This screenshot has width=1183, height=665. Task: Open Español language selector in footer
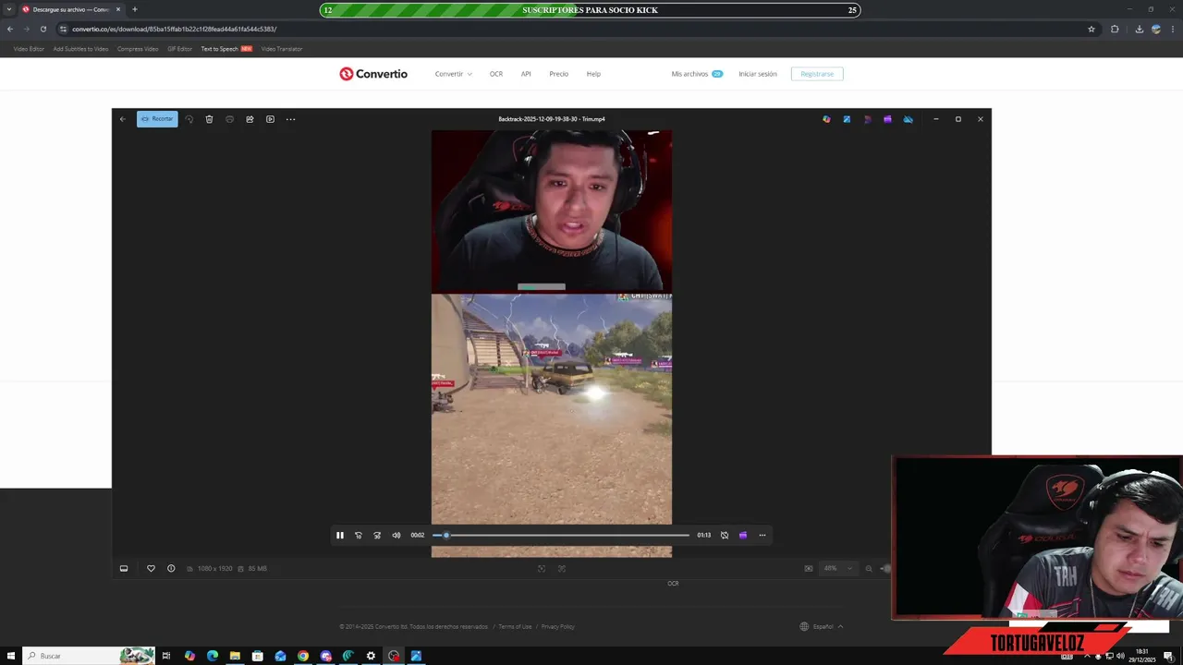click(822, 626)
